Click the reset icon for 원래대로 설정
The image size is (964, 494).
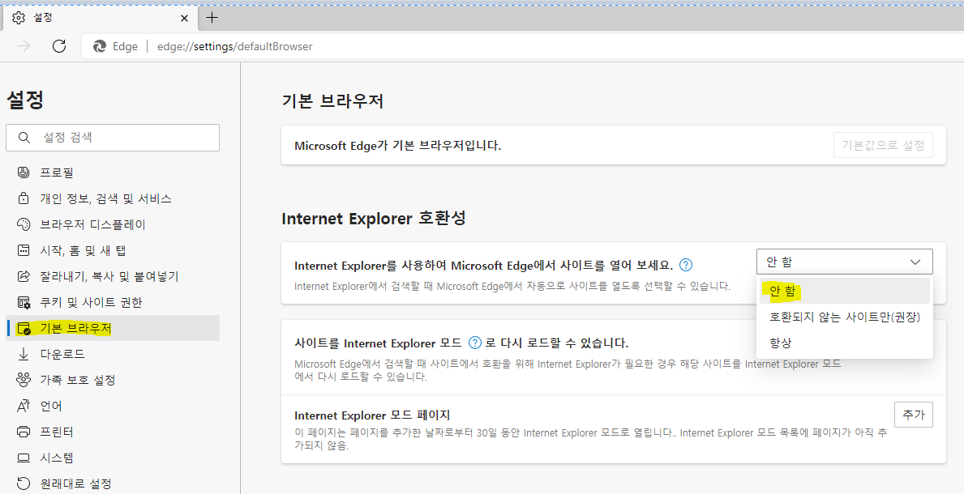click(24, 483)
